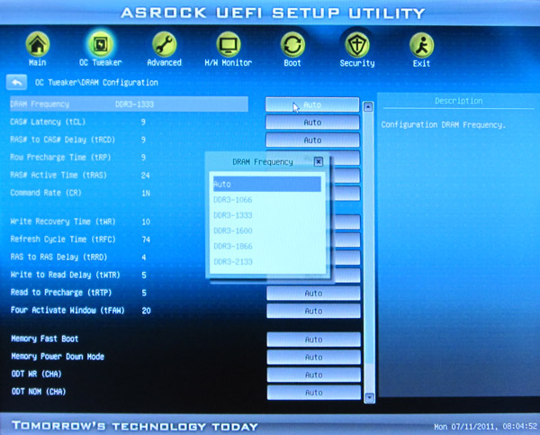Select DDR3-1066 from the frequency list

[x=266, y=200]
